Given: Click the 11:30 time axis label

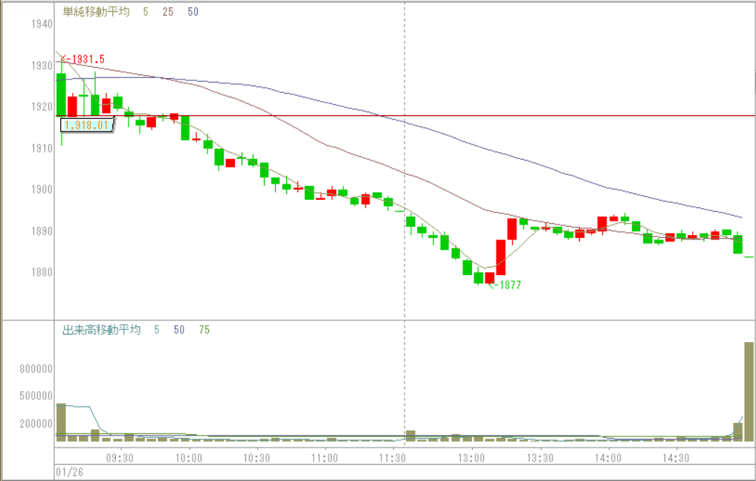Looking at the screenshot, I should click(392, 458).
